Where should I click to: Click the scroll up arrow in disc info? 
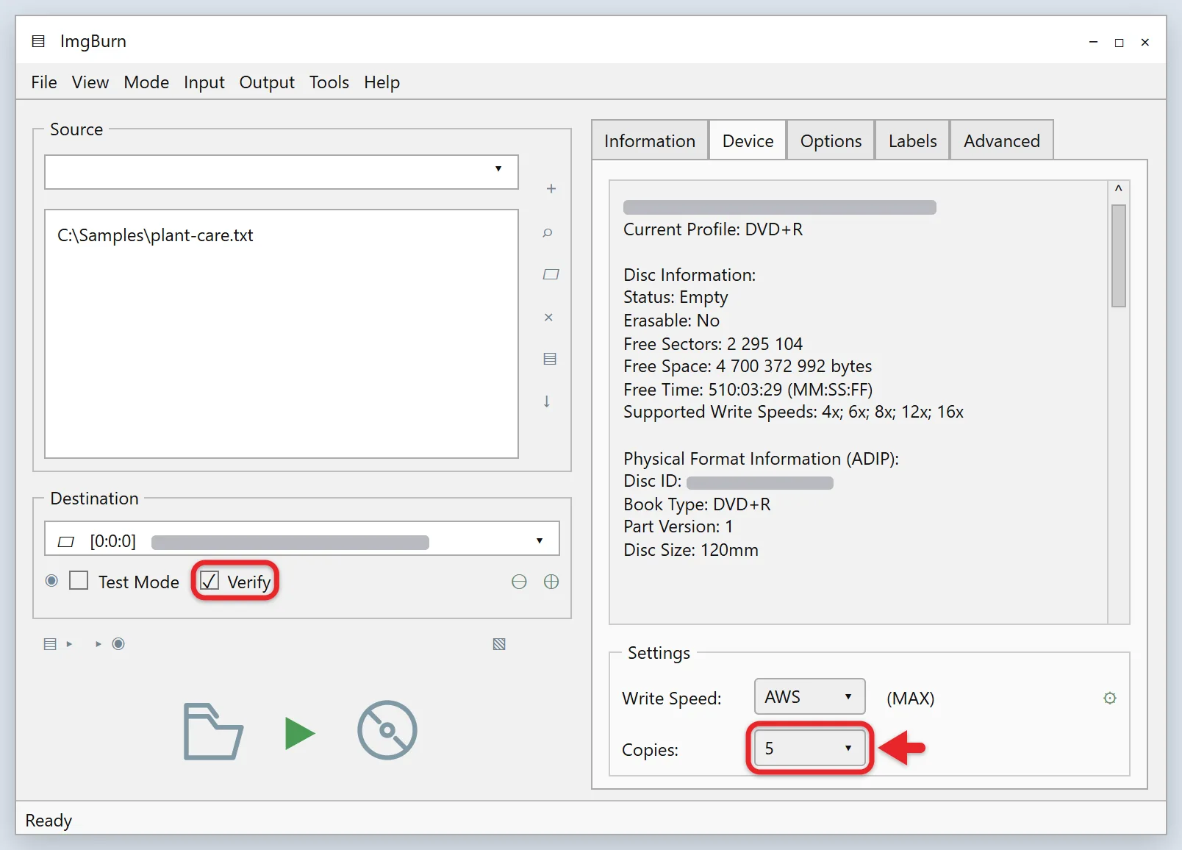pyautogui.click(x=1119, y=189)
